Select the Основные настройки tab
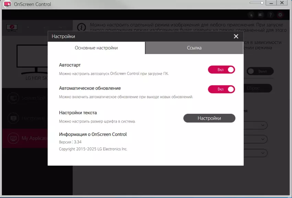292x198 pixels. [96, 48]
